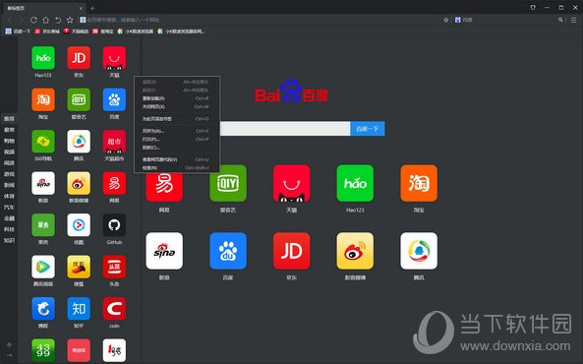Open the JD 京东 tile in left panel
Screen dimensions: 583x364
tap(79, 58)
